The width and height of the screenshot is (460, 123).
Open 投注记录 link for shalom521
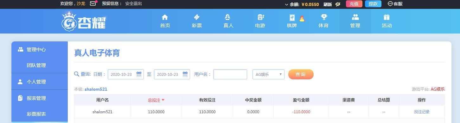point(422,112)
